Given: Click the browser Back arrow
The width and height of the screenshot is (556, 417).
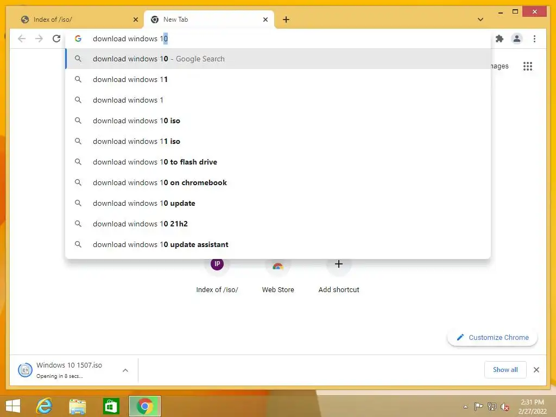Looking at the screenshot, I should (22, 39).
